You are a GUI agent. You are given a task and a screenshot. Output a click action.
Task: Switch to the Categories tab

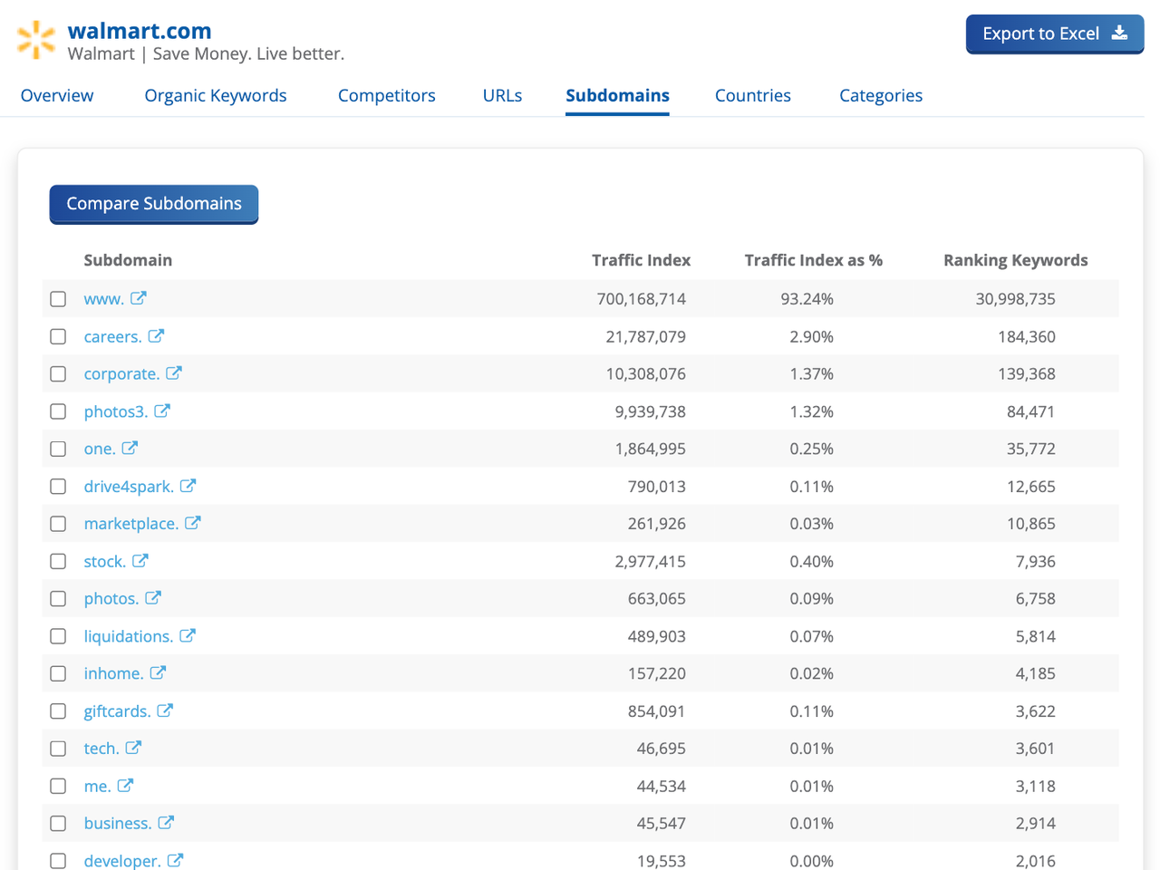click(x=881, y=95)
